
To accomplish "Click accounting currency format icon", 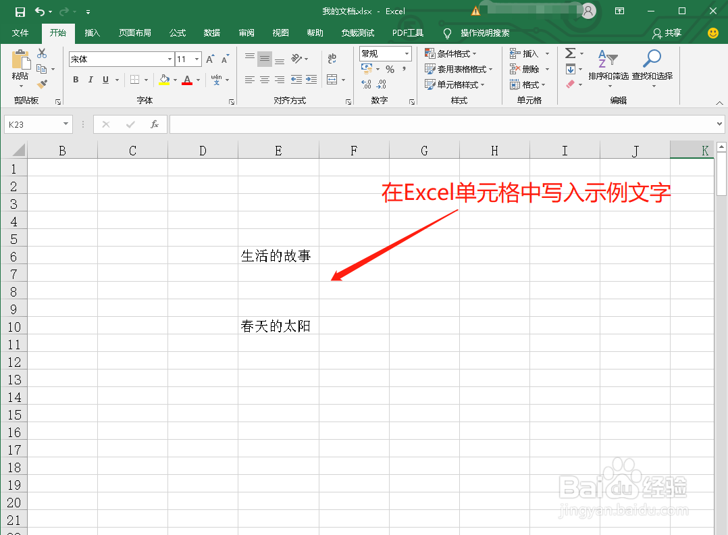I will coord(367,69).
